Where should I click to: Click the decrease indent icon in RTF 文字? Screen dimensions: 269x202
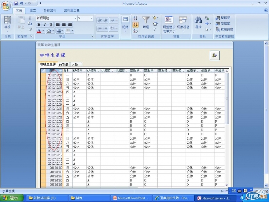click(x=100, y=21)
